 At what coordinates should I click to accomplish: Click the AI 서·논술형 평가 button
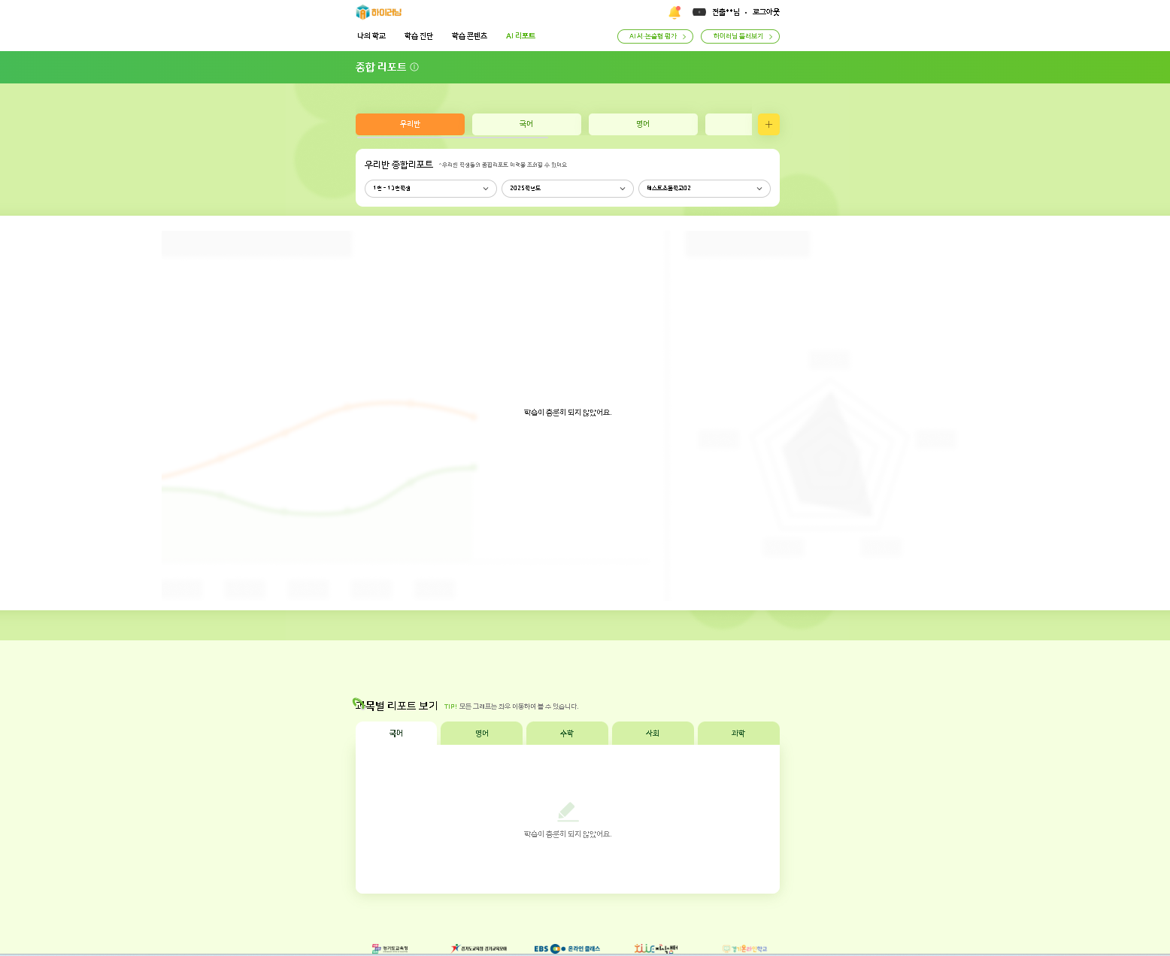coord(655,36)
